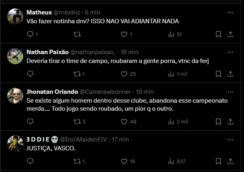Reply to Matheus's tweet
Screen dimensions: 244x172
tap(30, 34)
